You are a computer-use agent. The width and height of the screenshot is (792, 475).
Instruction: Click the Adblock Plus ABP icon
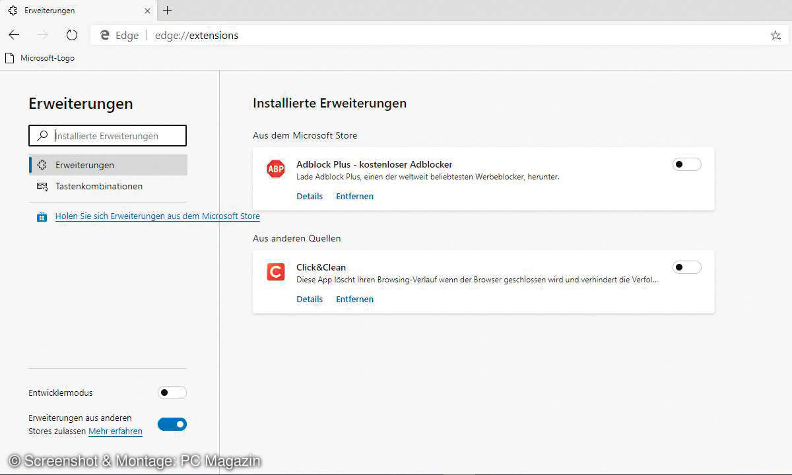coord(275,169)
